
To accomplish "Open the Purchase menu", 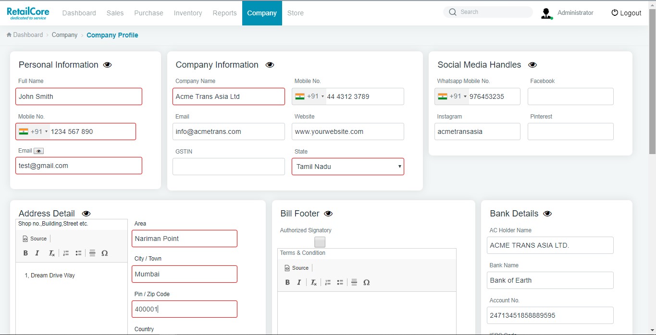I will [149, 13].
